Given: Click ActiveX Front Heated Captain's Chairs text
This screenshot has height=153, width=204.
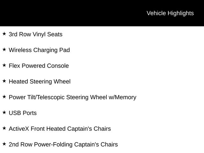Looking at the screenshot, I should 60,129.
